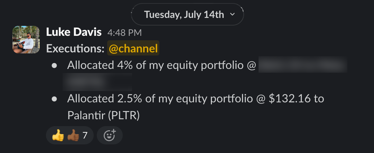
Task: Click the first bullet point dot
Action: (x=54, y=65)
